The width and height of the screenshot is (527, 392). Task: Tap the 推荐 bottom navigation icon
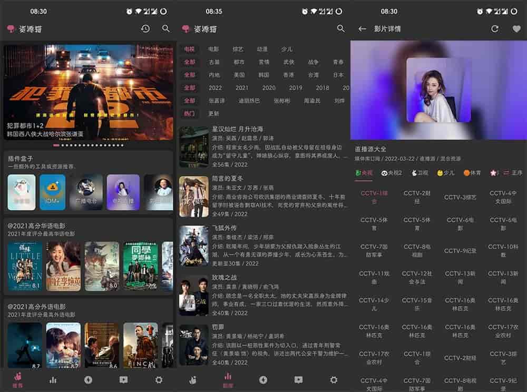click(x=18, y=380)
